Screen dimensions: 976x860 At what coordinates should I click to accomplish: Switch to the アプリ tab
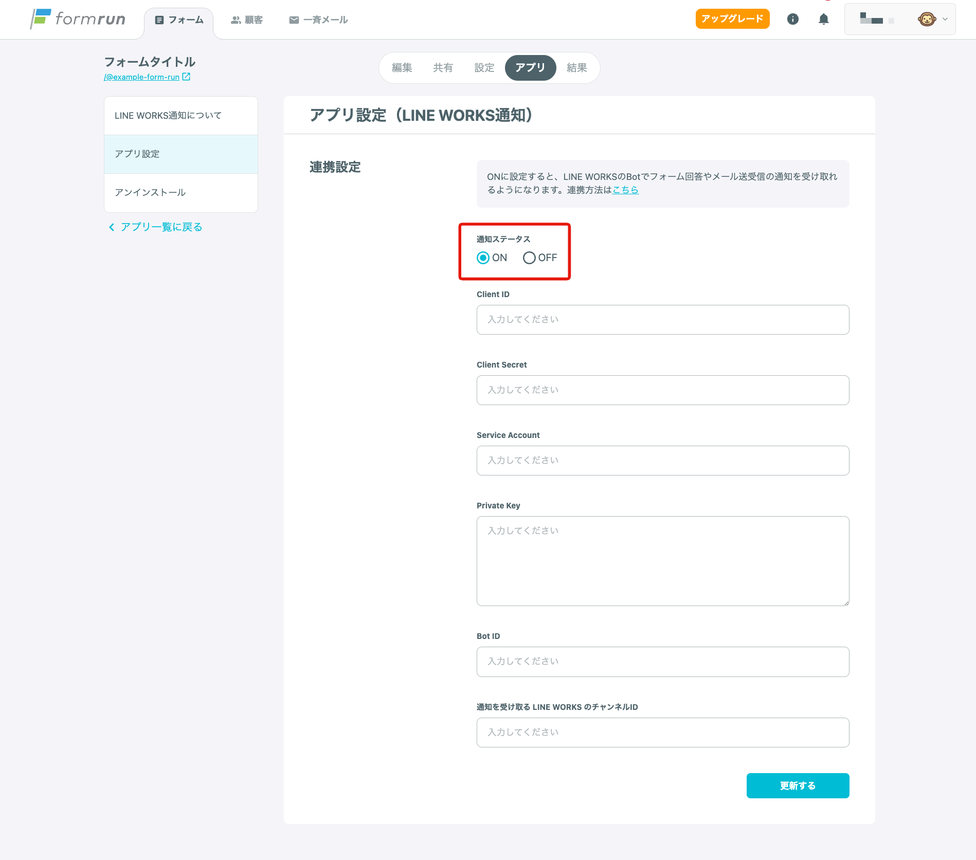click(530, 68)
